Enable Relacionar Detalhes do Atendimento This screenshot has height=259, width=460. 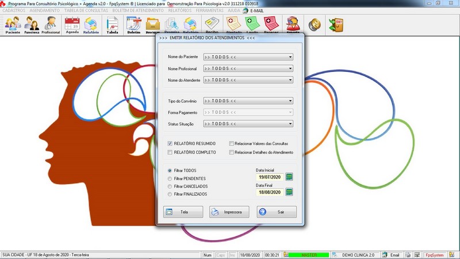pyautogui.click(x=232, y=152)
